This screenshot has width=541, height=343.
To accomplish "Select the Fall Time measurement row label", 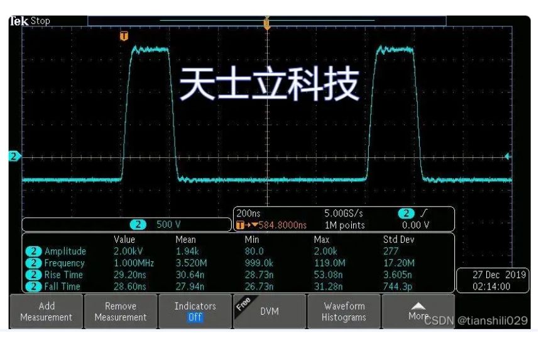I will [x=62, y=286].
